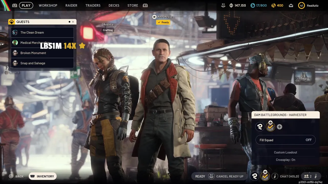Click the gold raider token icon
Viewport: 328px width, 184px height.
(273, 5)
